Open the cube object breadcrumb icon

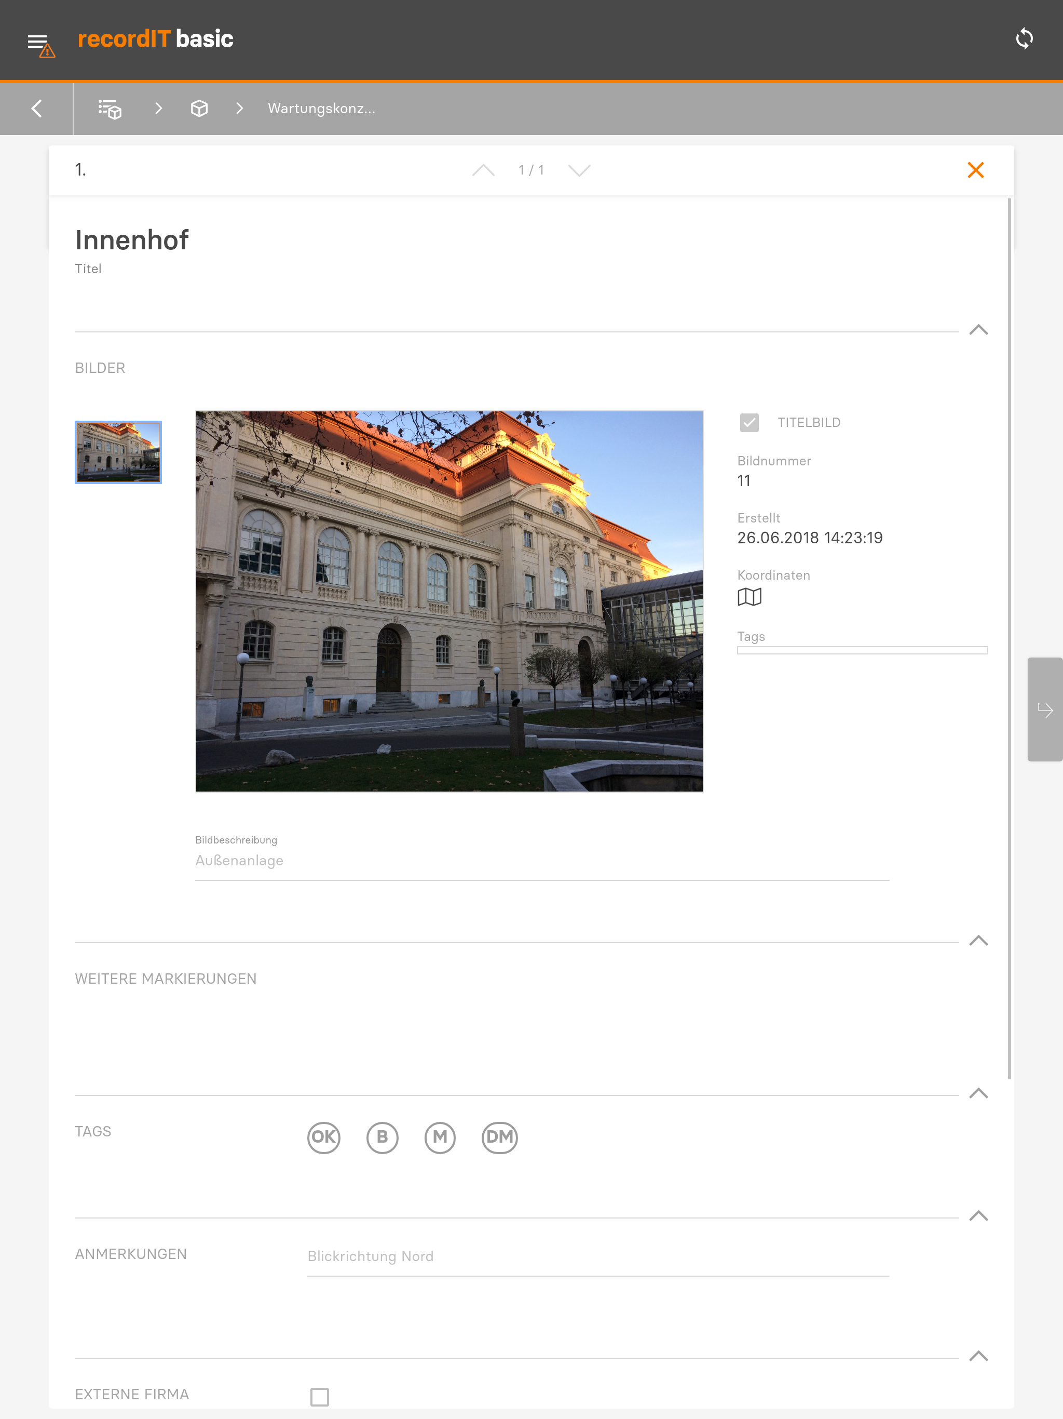tap(199, 109)
